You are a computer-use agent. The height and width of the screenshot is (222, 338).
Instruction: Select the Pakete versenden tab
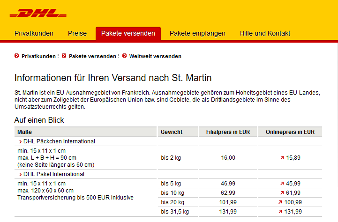coord(128,33)
